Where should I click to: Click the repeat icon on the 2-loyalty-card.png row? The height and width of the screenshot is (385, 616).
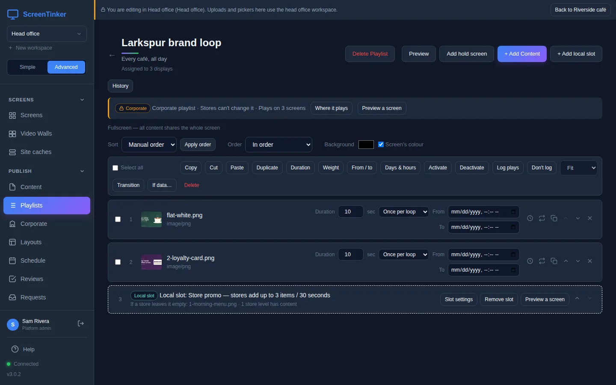pos(542,261)
